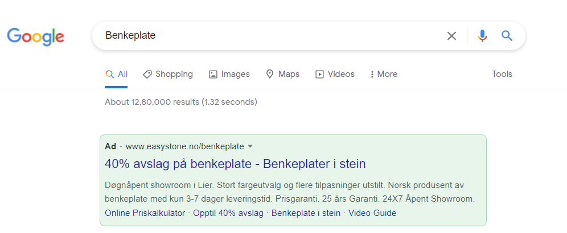
Task: Expand the More search categories menu
Action: (x=384, y=74)
